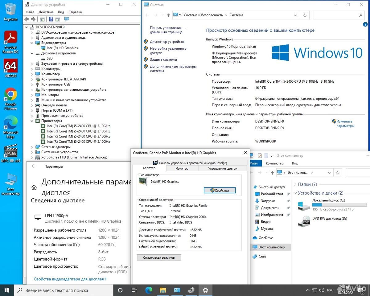Viewport: 370px width, 296px height.
Task: Select OneDrive in Explorer navigation pane
Action: (x=265, y=238)
